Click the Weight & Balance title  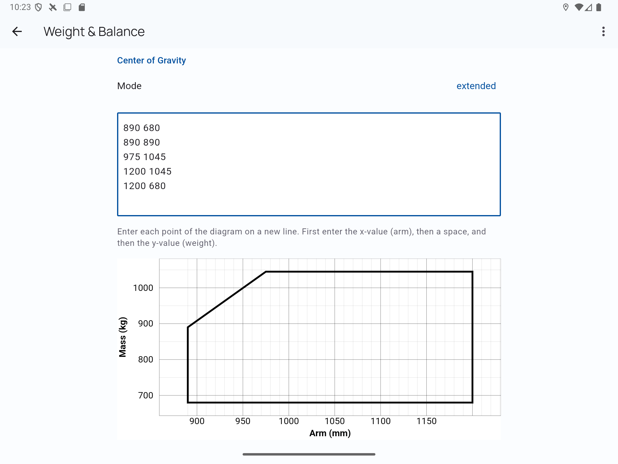pyautogui.click(x=94, y=31)
